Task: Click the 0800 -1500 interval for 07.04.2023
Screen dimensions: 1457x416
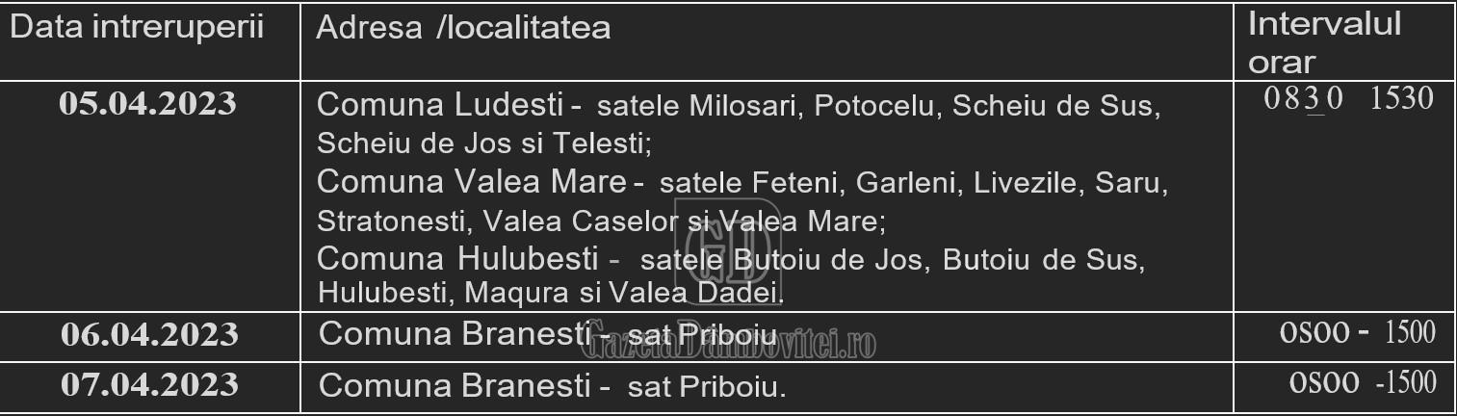Action: (x=1363, y=382)
